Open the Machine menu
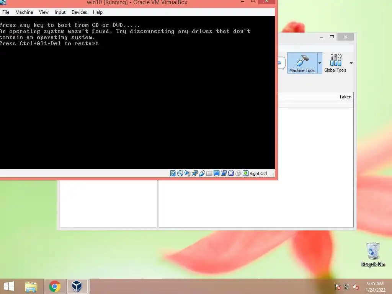The width and height of the screenshot is (392, 294). tap(24, 12)
